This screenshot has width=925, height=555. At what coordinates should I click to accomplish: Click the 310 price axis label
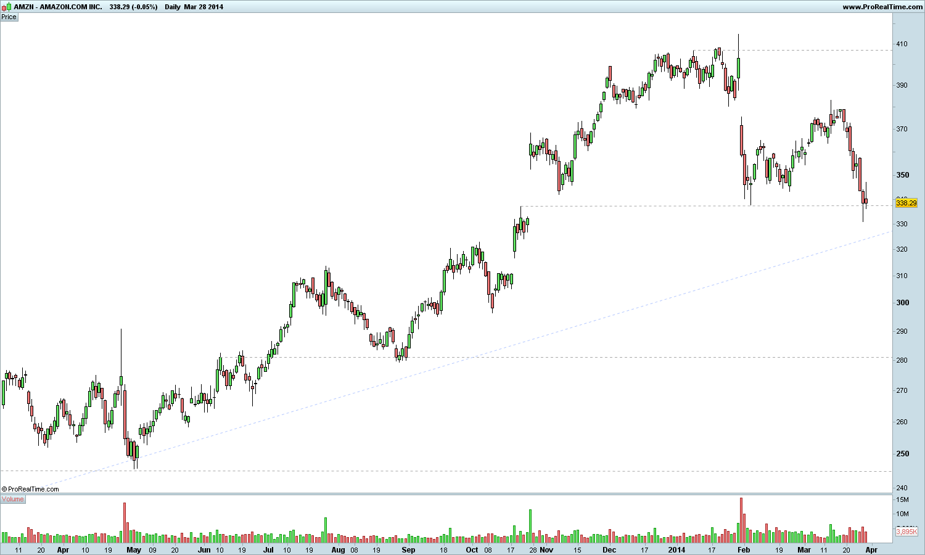902,276
